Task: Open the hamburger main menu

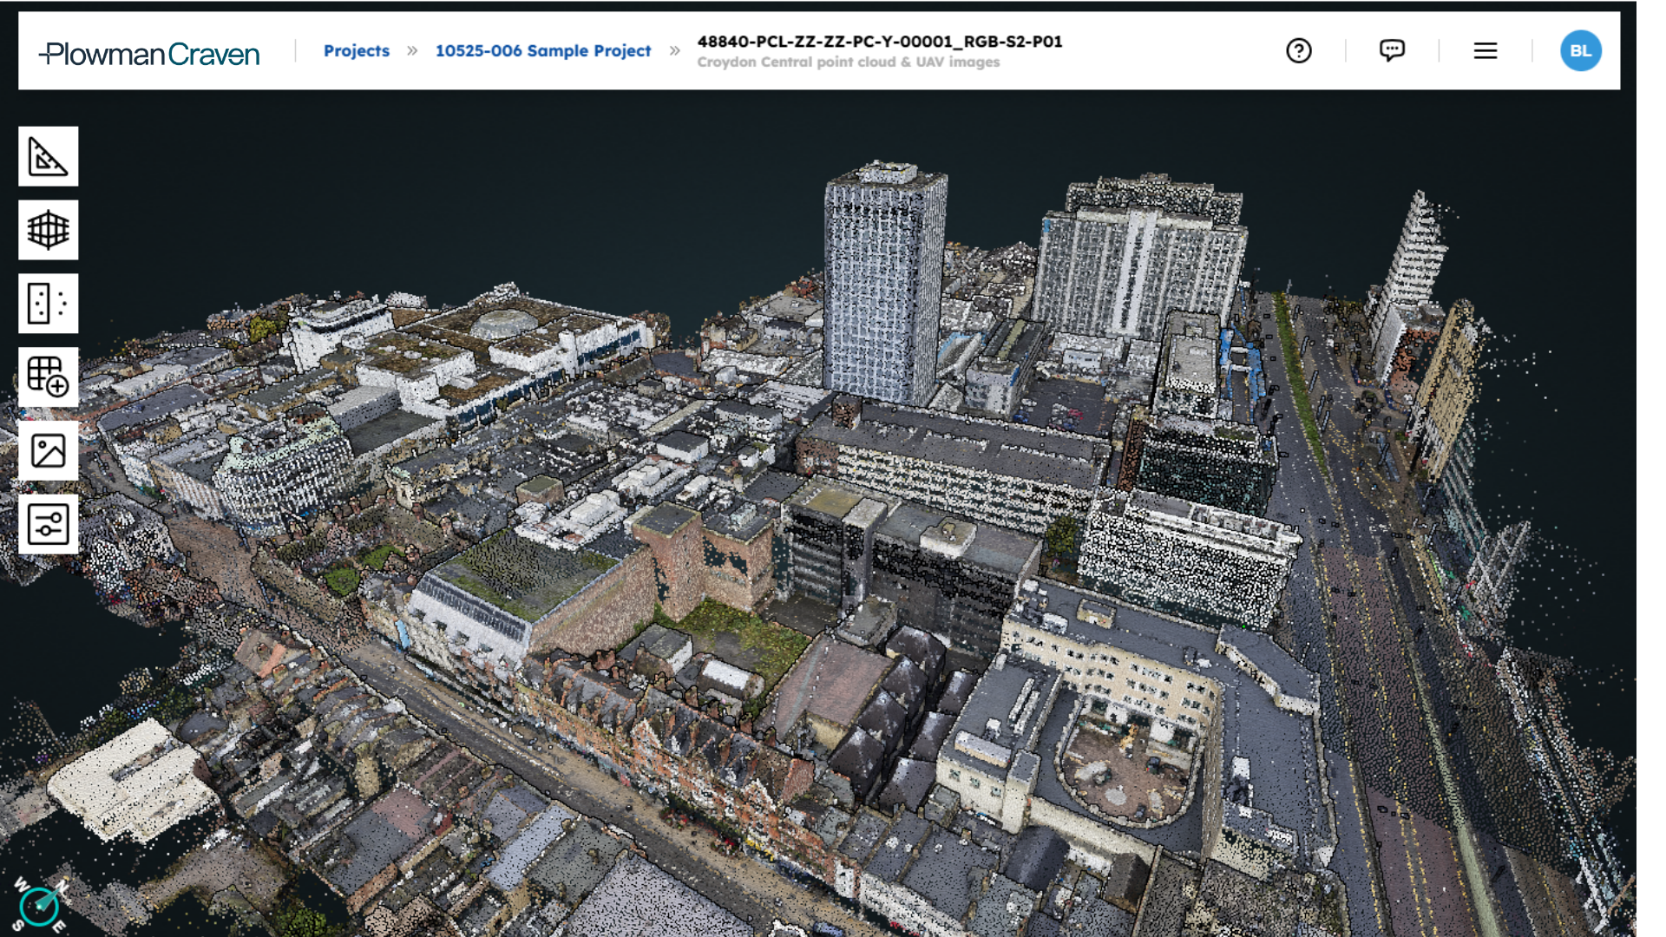Action: tap(1486, 50)
